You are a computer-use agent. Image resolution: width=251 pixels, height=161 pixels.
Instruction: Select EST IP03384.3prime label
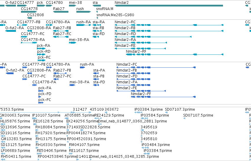click(149, 109)
